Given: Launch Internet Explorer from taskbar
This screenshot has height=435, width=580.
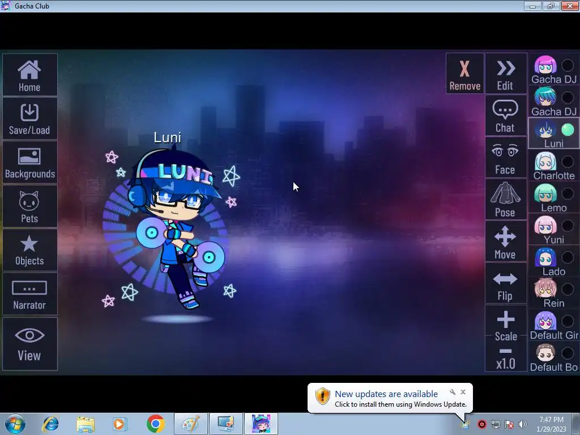Looking at the screenshot, I should point(50,424).
